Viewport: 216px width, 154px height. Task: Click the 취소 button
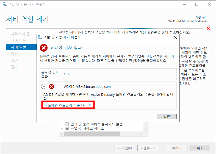pos(200,148)
